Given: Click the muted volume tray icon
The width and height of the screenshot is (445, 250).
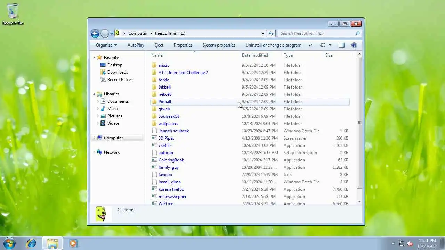Looking at the screenshot, I should coord(410,244).
